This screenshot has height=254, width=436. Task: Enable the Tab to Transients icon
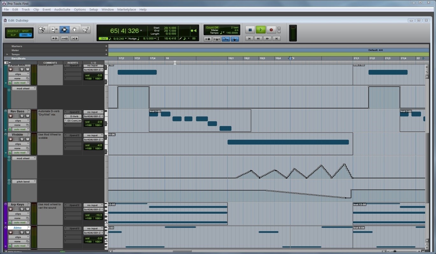pyautogui.click(x=55, y=38)
